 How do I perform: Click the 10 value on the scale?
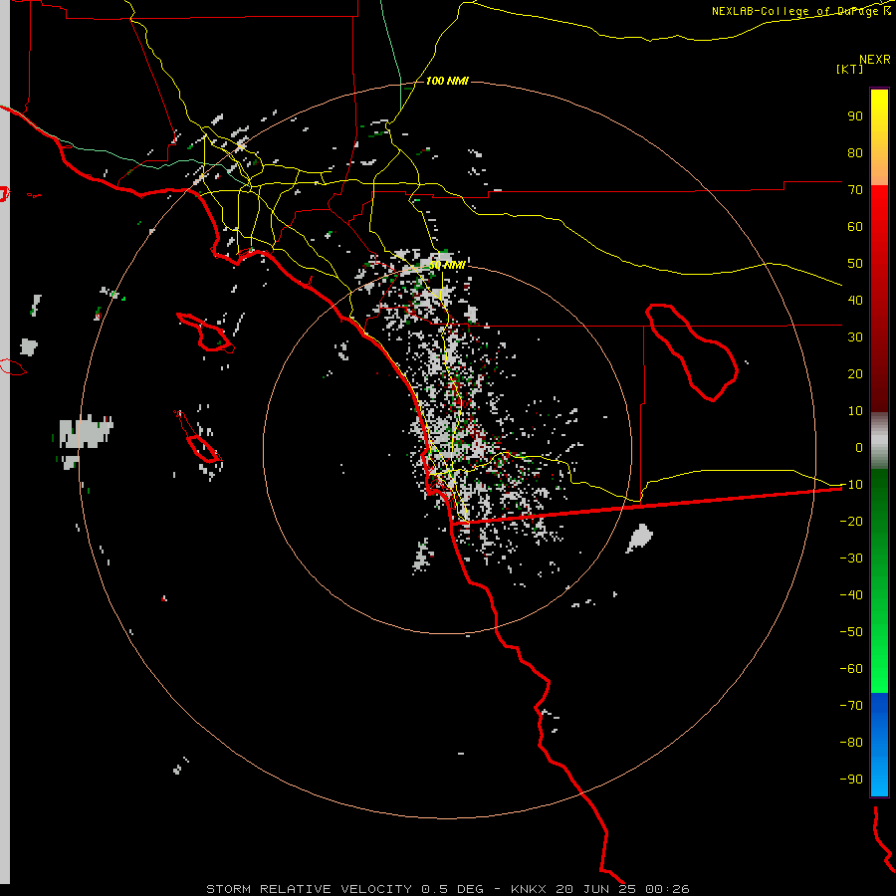click(x=855, y=411)
